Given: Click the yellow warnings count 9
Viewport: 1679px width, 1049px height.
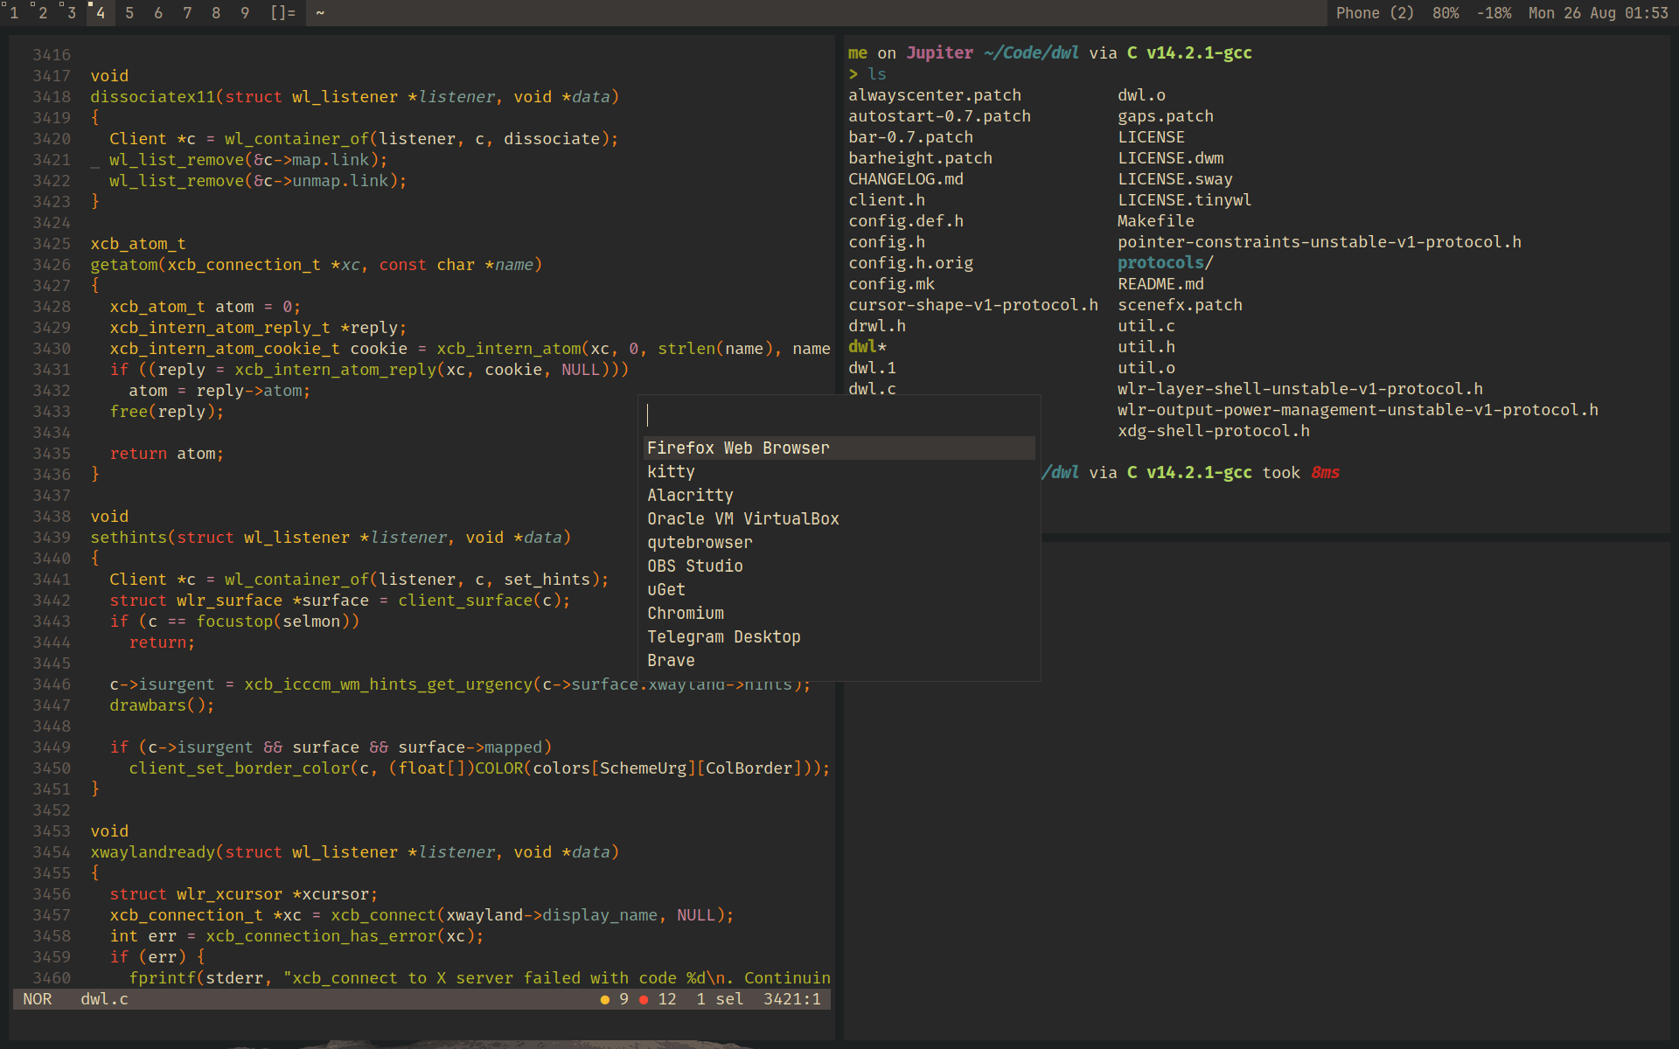Looking at the screenshot, I should click(x=615, y=999).
